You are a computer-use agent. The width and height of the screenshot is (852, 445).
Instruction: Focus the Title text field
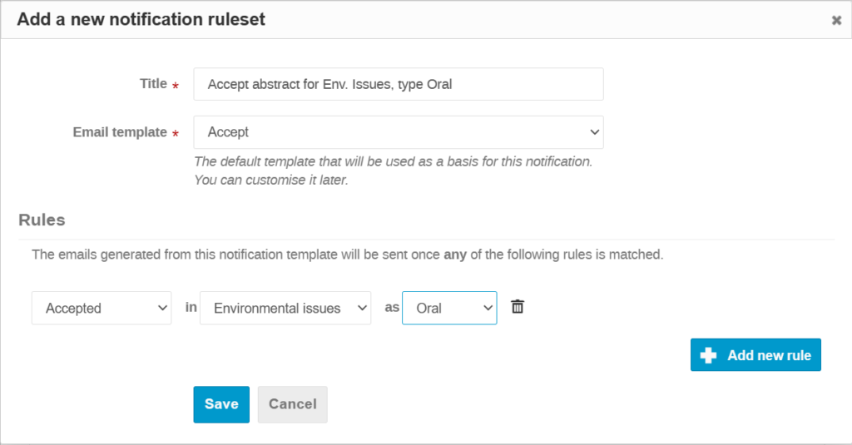(x=399, y=84)
